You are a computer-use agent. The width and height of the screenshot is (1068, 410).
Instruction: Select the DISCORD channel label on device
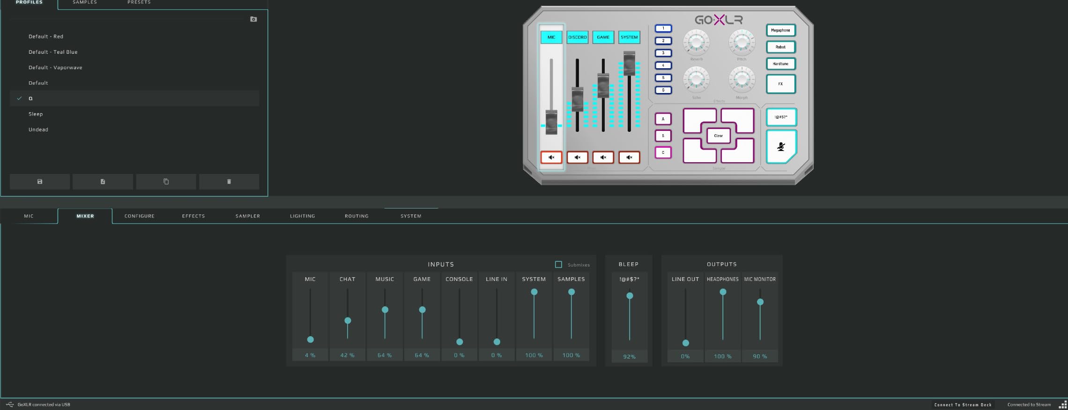(578, 37)
